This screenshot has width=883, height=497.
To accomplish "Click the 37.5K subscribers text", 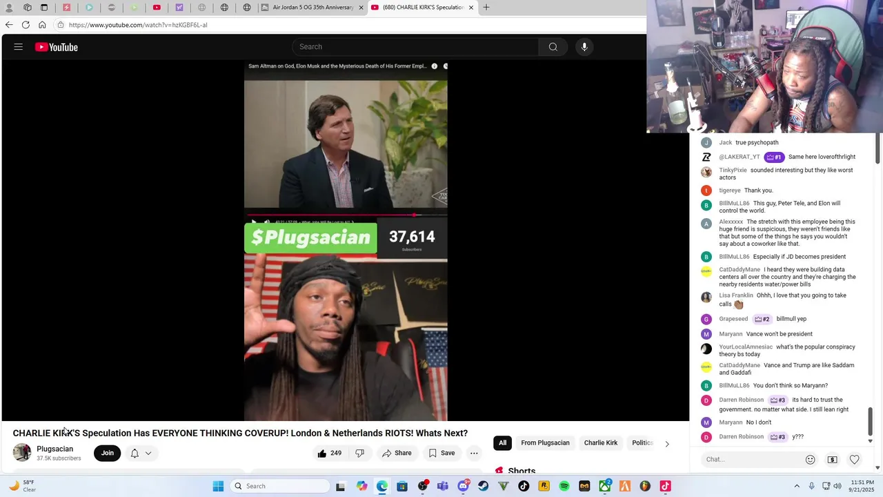I will [59, 458].
